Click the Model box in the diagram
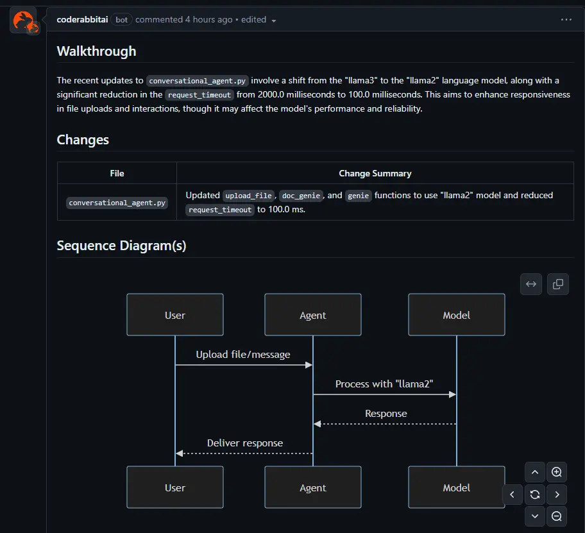This screenshot has width=585, height=533. [456, 314]
